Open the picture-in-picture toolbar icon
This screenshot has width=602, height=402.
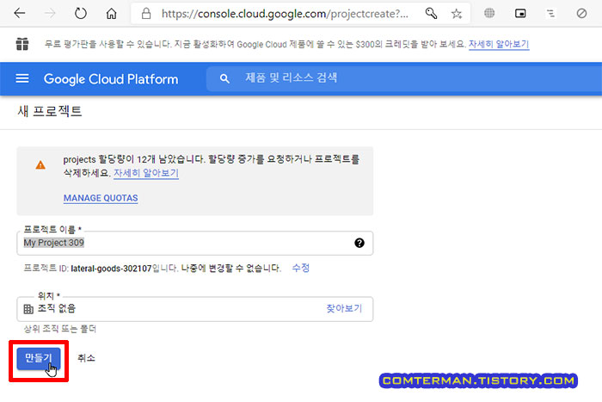[x=520, y=14]
